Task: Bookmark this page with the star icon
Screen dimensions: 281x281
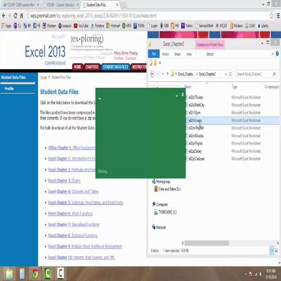Action: point(271,16)
